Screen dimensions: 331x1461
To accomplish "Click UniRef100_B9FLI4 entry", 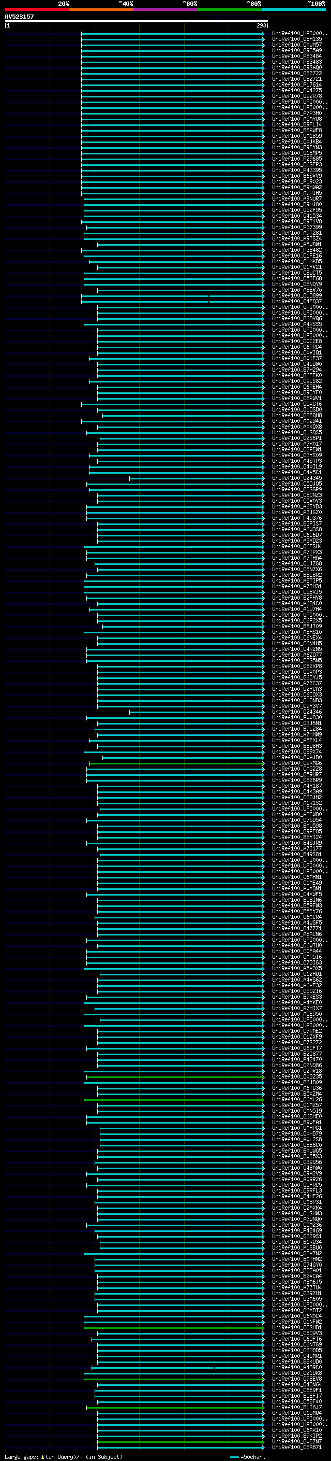I will (296, 125).
